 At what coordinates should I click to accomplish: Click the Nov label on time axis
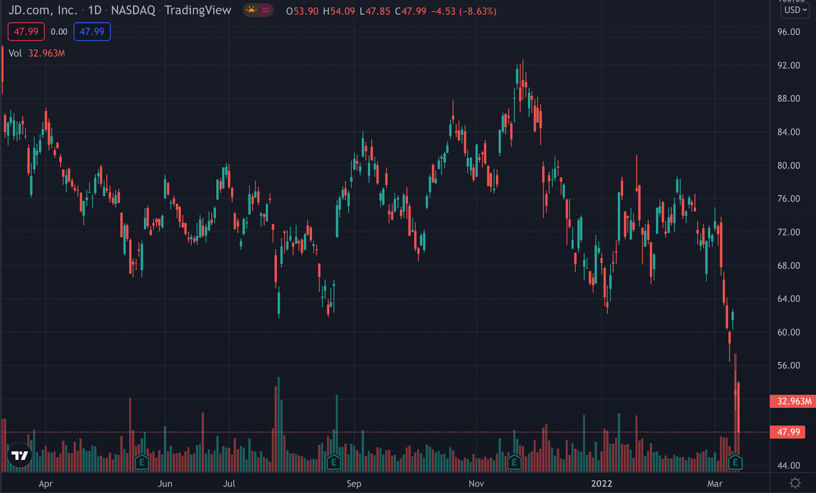(x=476, y=484)
